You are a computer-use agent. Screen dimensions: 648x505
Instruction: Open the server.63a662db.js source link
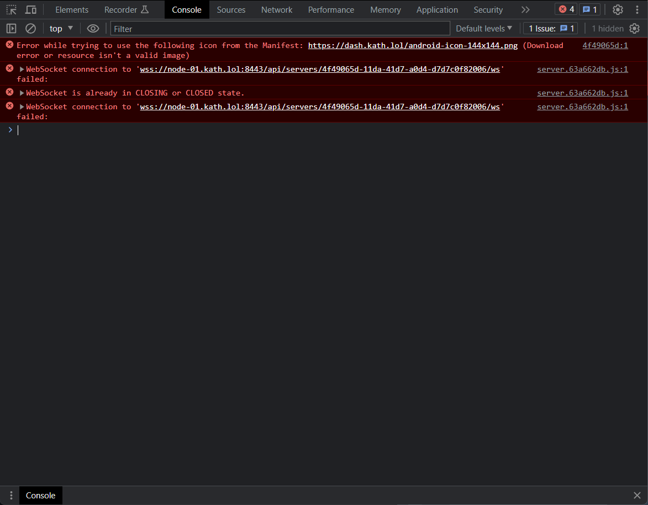point(582,68)
